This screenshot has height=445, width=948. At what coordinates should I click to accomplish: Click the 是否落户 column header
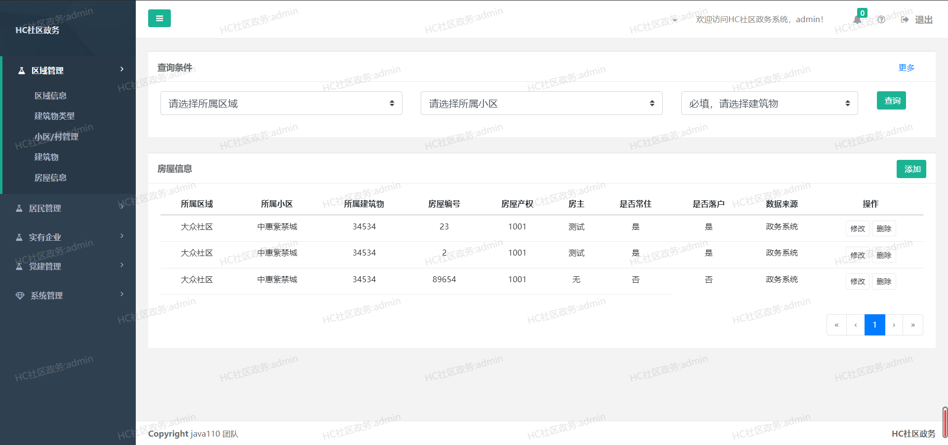(709, 204)
